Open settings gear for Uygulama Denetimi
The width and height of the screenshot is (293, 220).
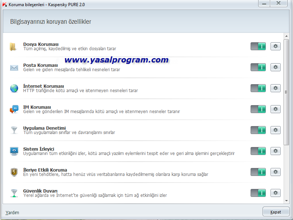click(276, 130)
